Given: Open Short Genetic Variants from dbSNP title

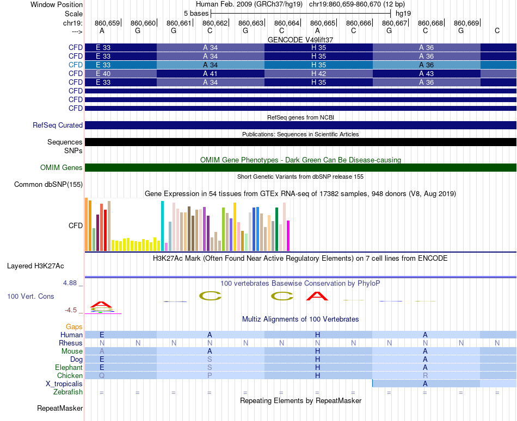Looking at the screenshot, I should tap(300, 177).
